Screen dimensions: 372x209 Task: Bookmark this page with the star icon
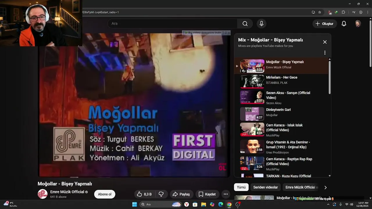coord(320,12)
